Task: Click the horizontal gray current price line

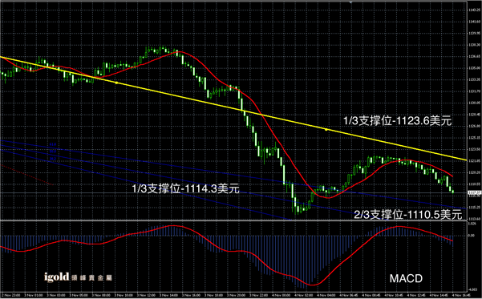Action: (233, 192)
